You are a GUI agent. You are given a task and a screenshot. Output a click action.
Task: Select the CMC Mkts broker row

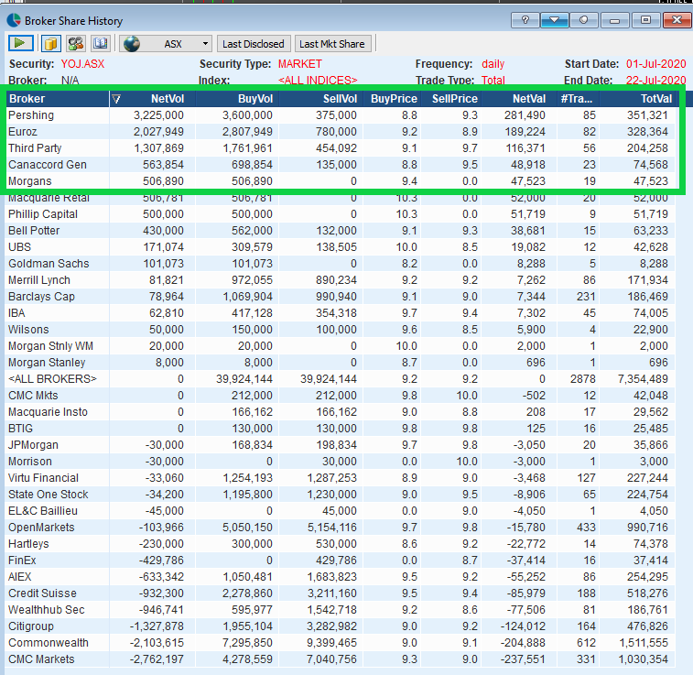pos(341,396)
